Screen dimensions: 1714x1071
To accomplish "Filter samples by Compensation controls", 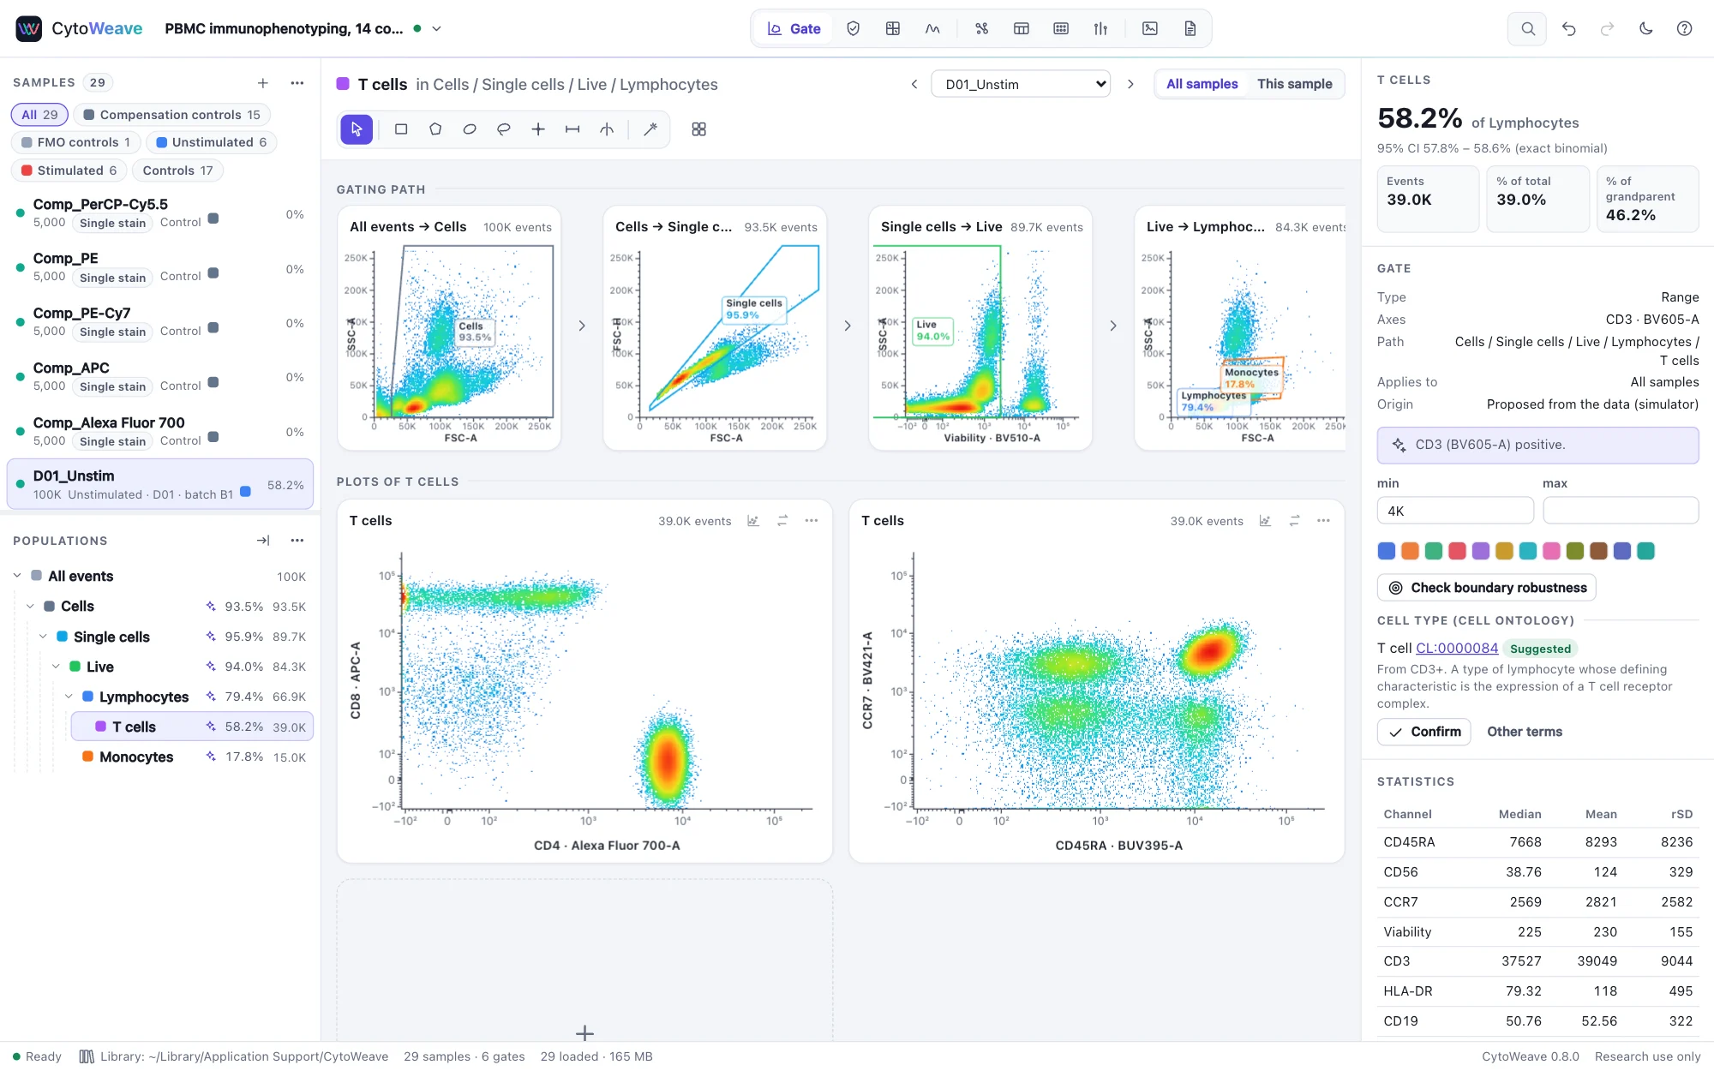I will [x=171, y=115].
